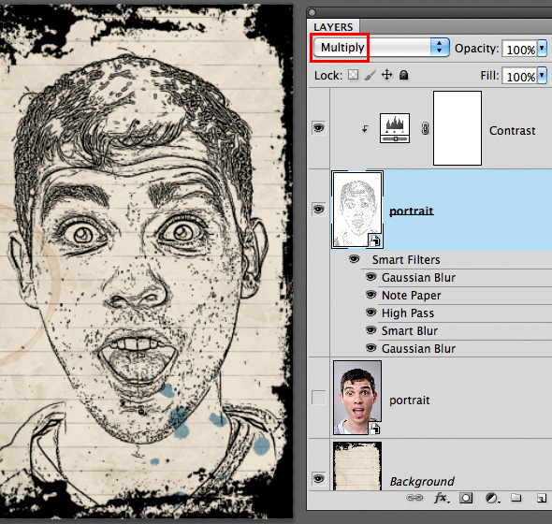Hide the Note Paper smart filter

coord(370,295)
